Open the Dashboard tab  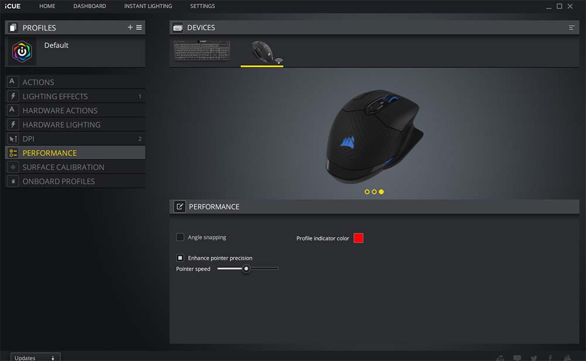pyautogui.click(x=90, y=6)
